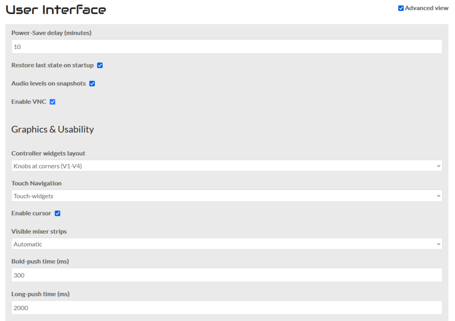Expand the Touch Navigation selector

click(226, 196)
